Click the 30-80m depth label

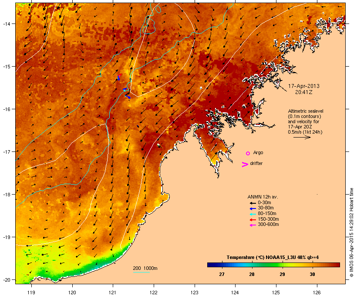[266, 208]
